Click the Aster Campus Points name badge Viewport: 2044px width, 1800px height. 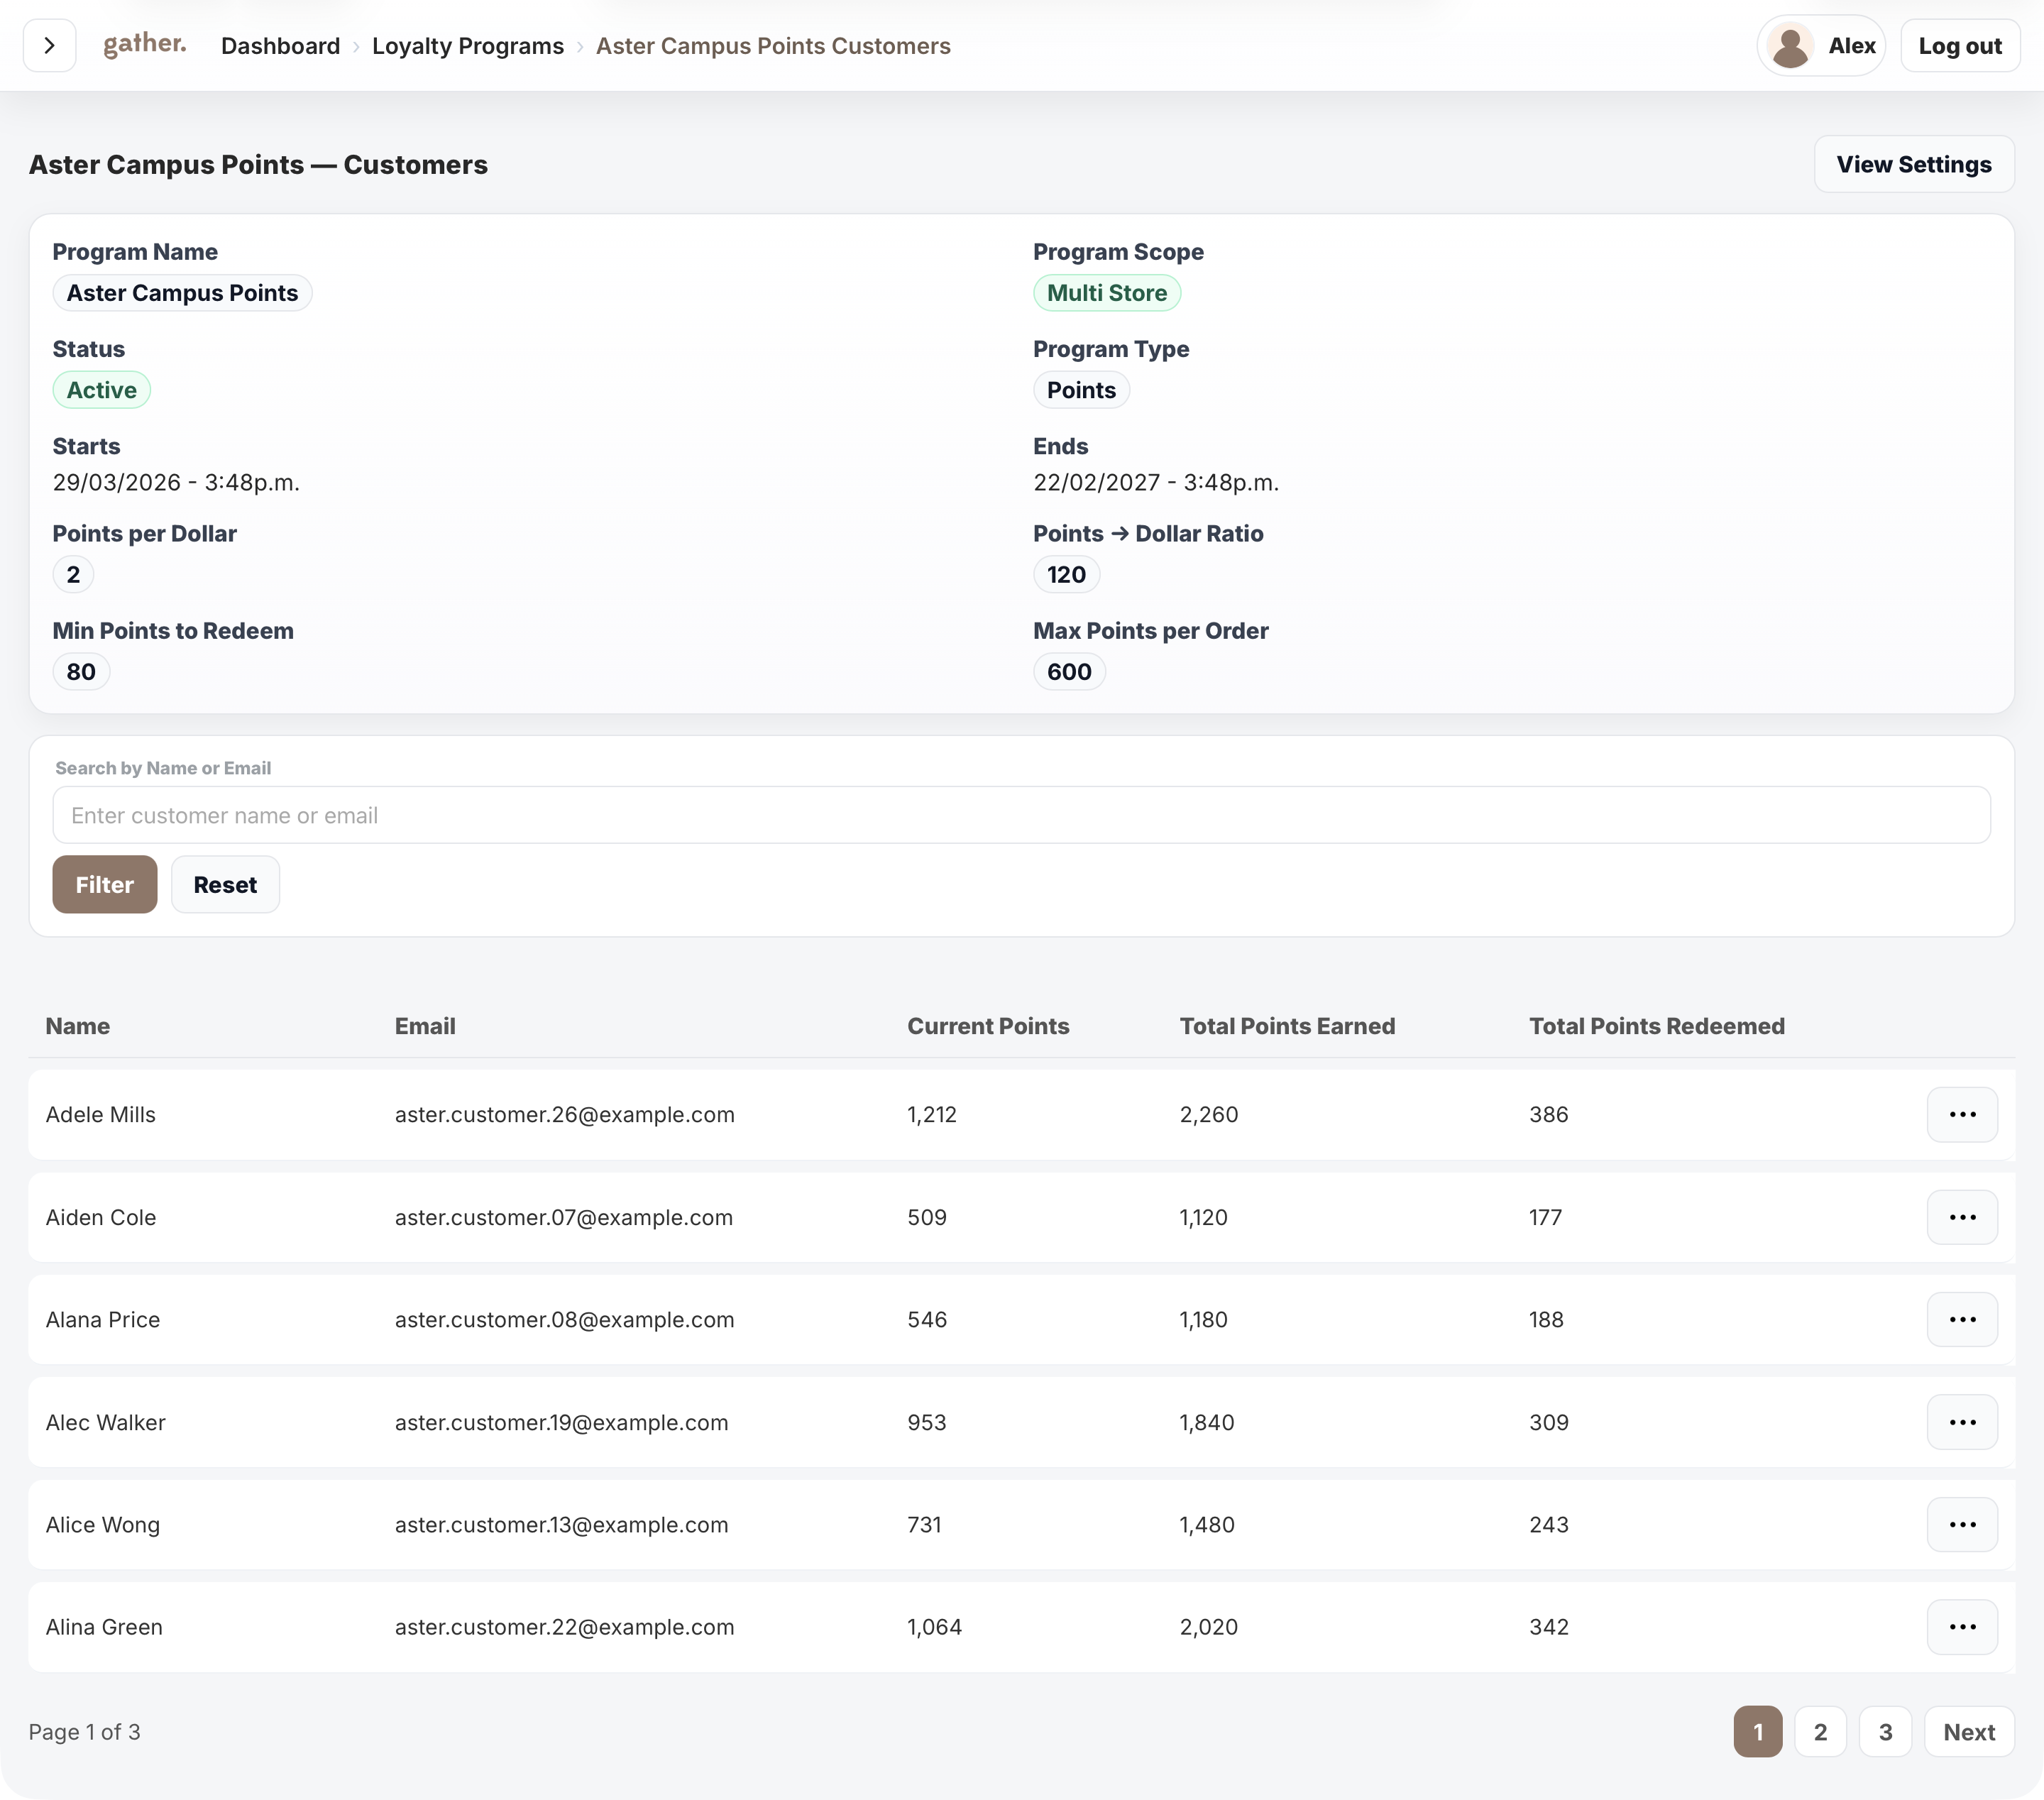[182, 293]
